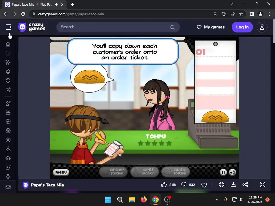The image size is (275, 206).
Task: Open Car games sidebar icon
Action: click(8, 158)
